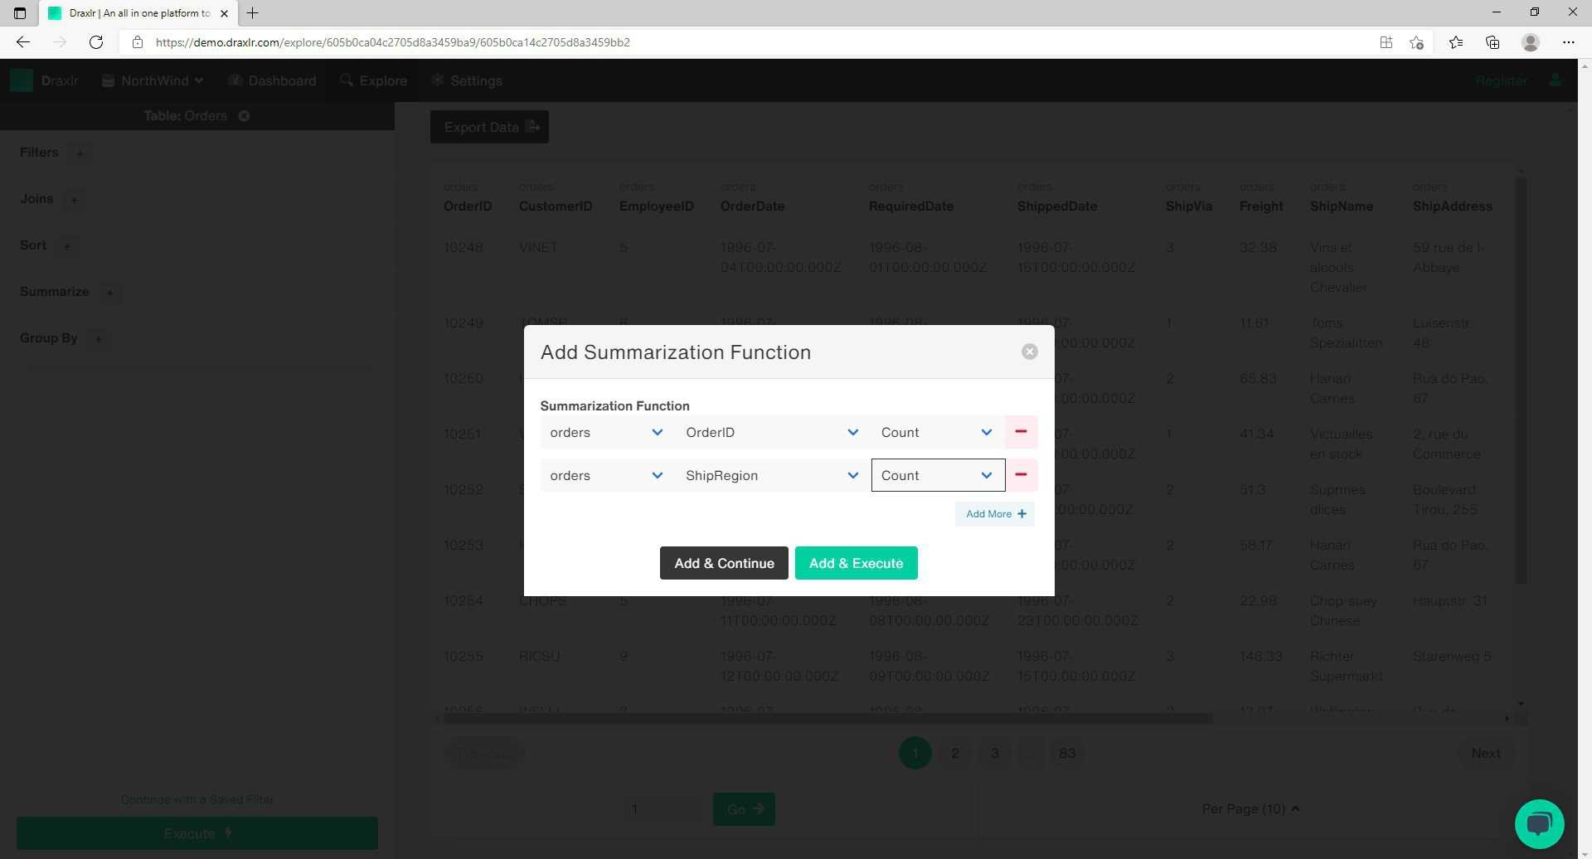
Task: Open the chat support widget
Action: pyautogui.click(x=1539, y=823)
